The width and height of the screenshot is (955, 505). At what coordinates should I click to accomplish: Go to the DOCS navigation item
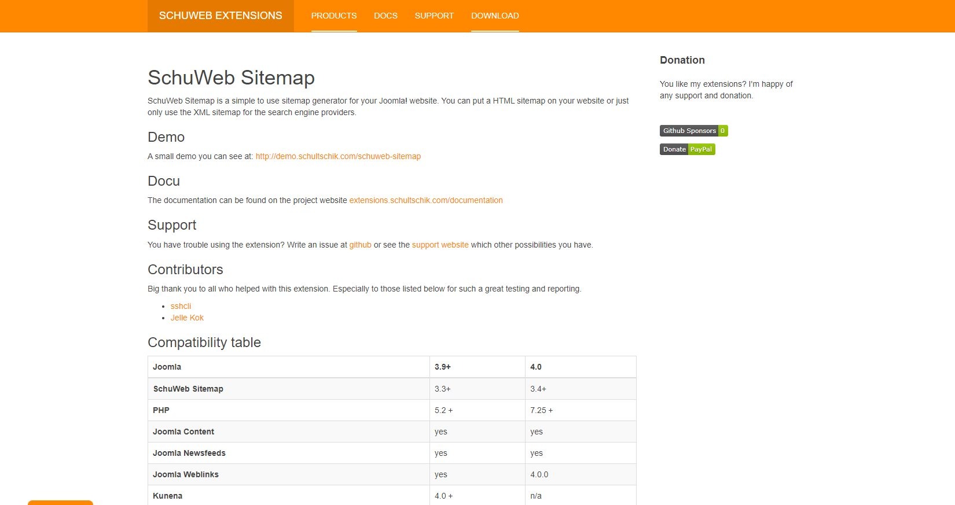click(x=385, y=16)
